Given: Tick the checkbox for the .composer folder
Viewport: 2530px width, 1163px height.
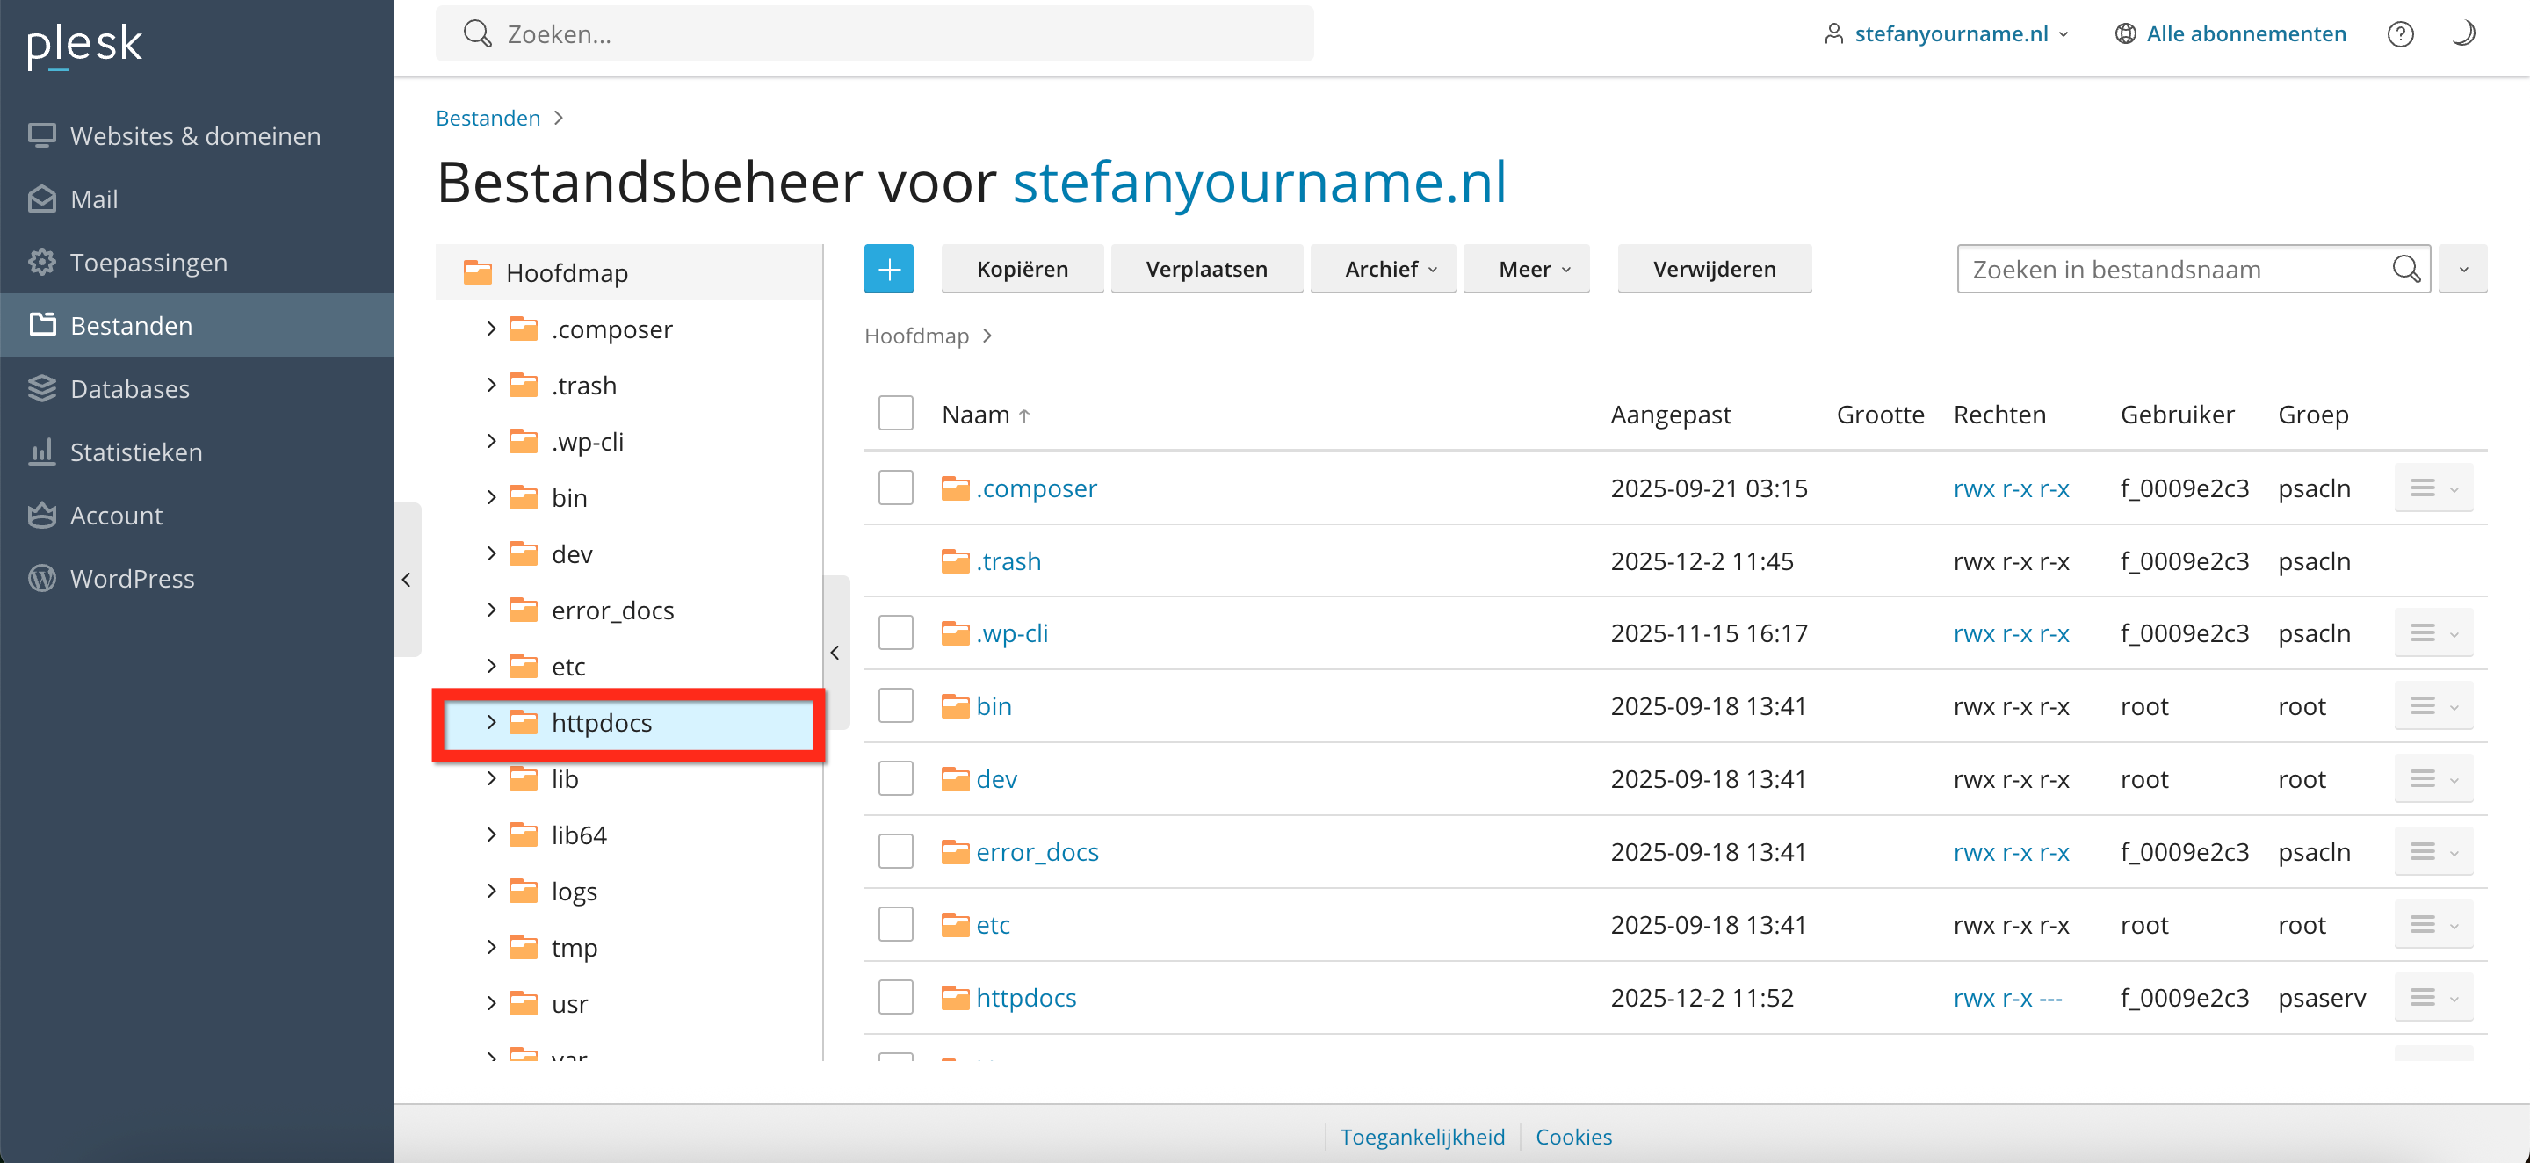Looking at the screenshot, I should click(x=895, y=488).
